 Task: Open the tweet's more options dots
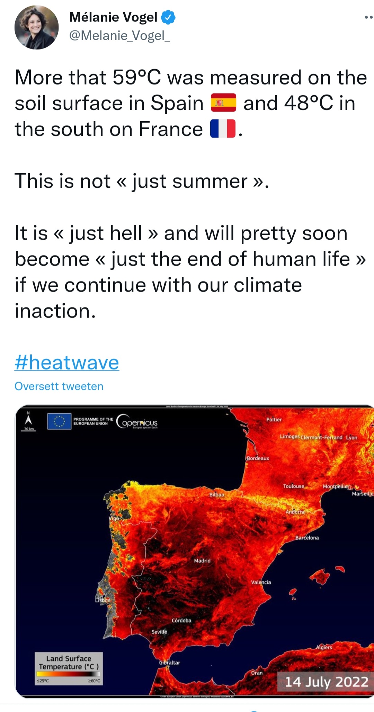click(x=368, y=17)
